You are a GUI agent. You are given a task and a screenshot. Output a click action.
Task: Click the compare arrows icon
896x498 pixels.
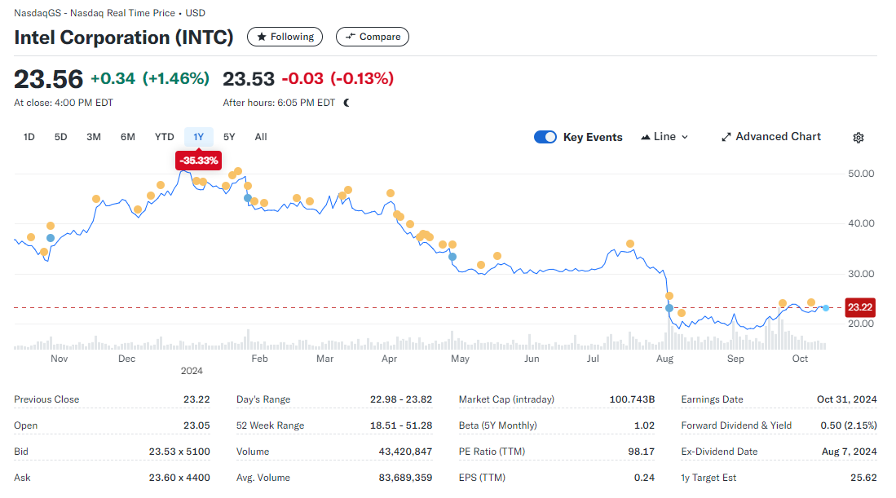pyautogui.click(x=351, y=37)
